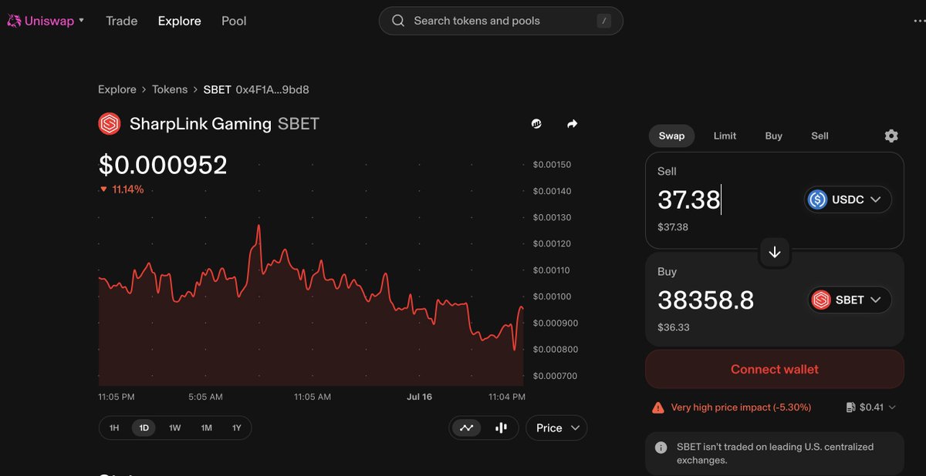Switch to the Sell tab
Image resolution: width=926 pixels, height=476 pixels.
[x=820, y=136]
